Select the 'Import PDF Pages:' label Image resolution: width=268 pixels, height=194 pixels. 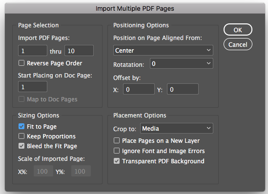(x=44, y=38)
